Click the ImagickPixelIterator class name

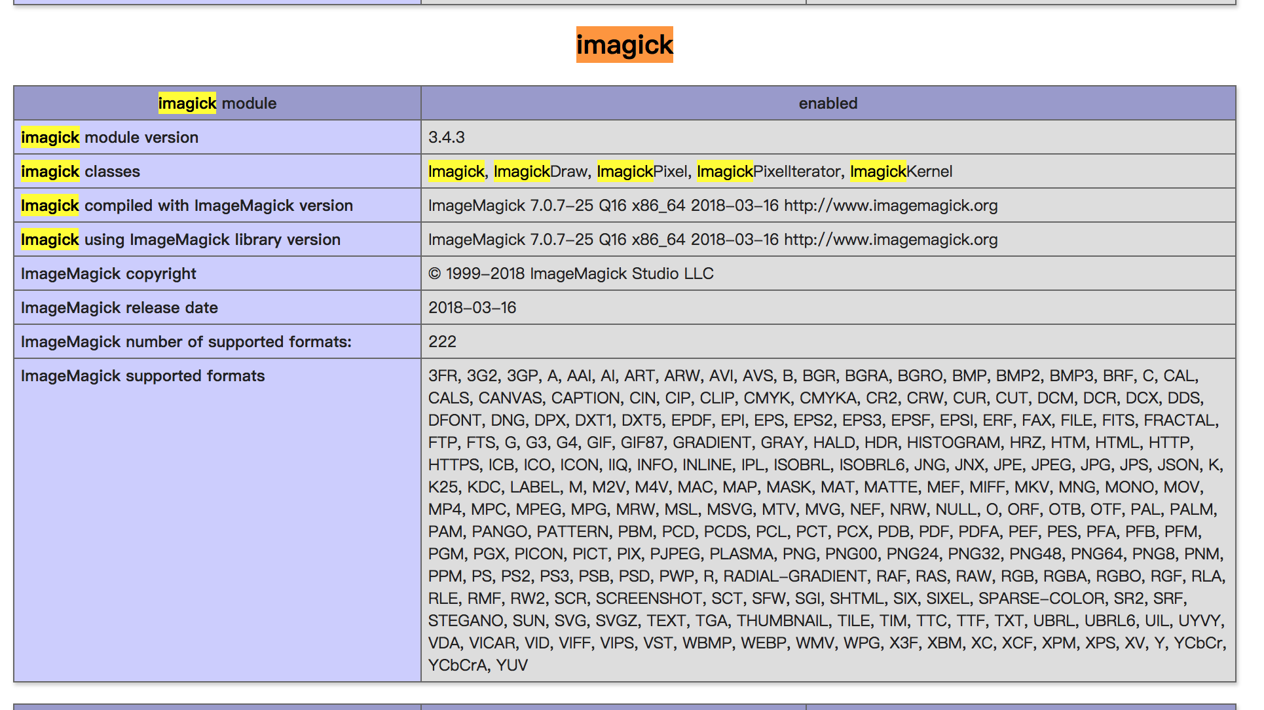tap(769, 172)
